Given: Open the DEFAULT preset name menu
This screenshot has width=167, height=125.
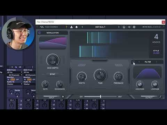Looking at the screenshot, I should 100,27.
